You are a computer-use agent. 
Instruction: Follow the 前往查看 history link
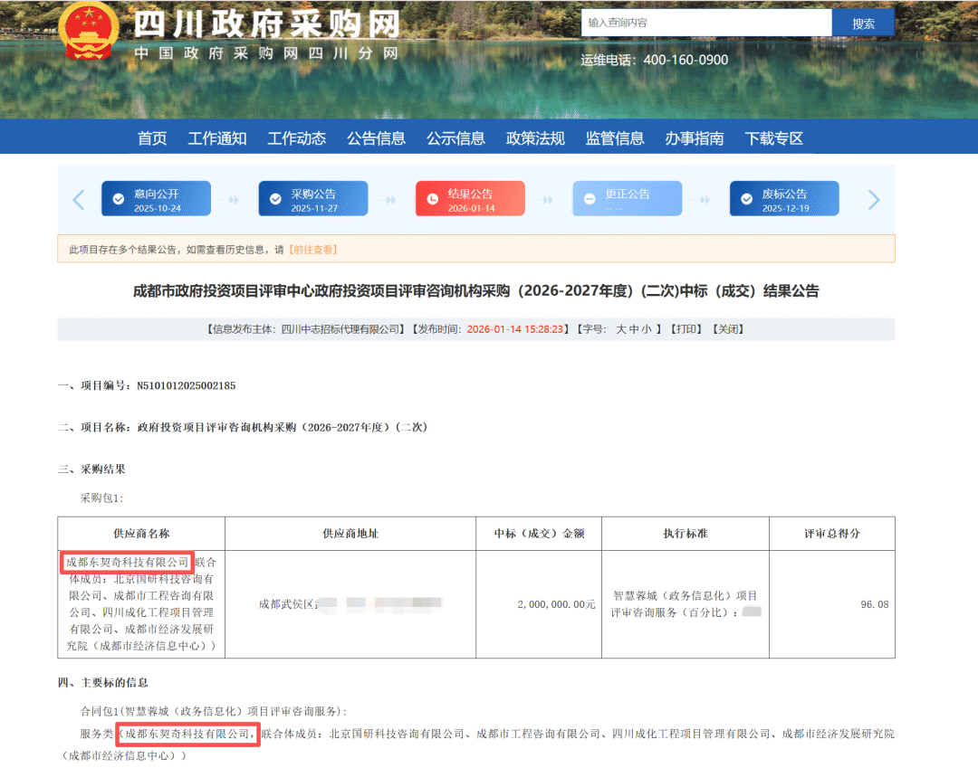(x=312, y=250)
